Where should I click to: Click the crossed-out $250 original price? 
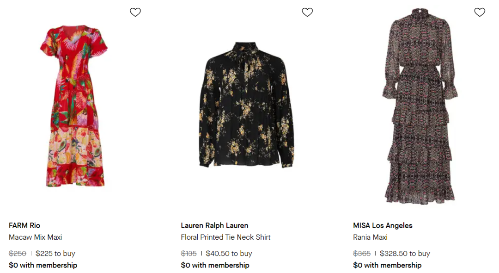coord(18,253)
